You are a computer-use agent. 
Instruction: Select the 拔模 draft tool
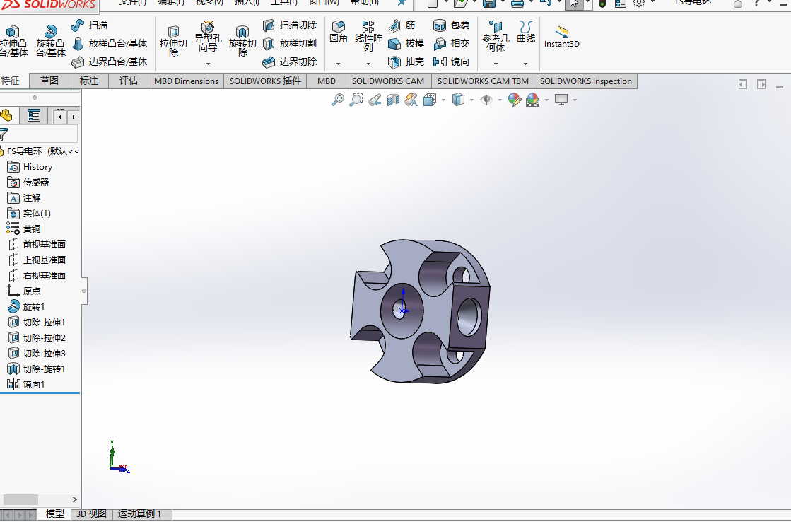(406, 43)
